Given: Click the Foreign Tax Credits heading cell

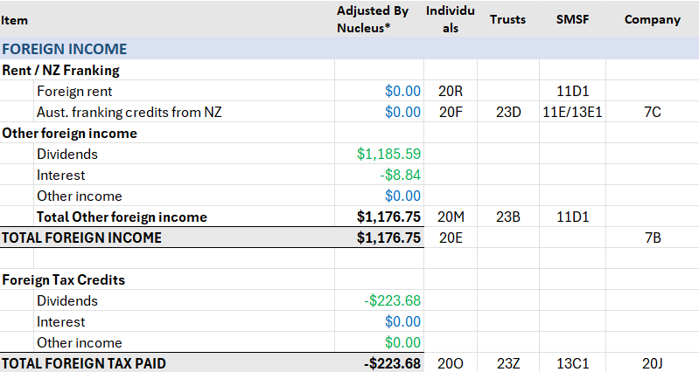Looking at the screenshot, I should point(63,280).
